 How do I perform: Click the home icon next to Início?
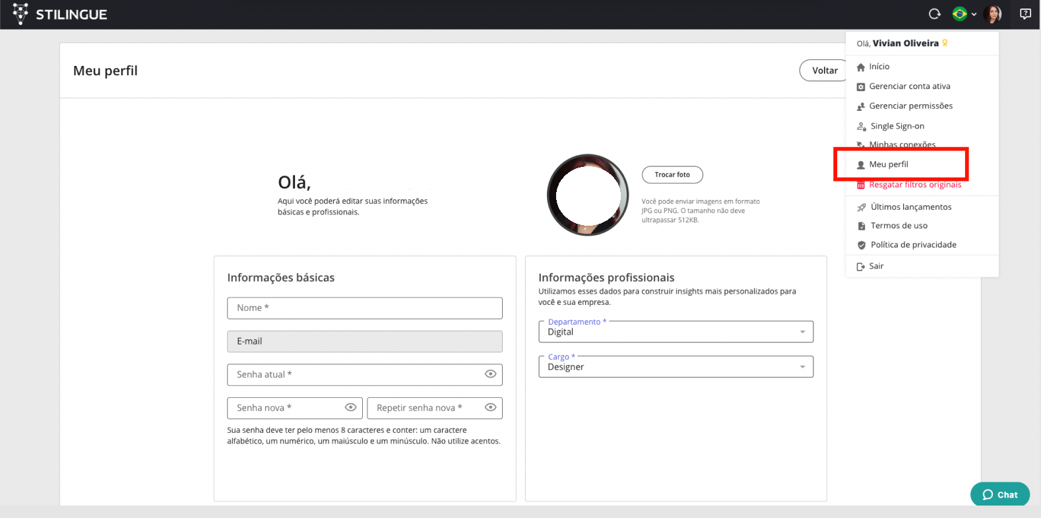861,67
